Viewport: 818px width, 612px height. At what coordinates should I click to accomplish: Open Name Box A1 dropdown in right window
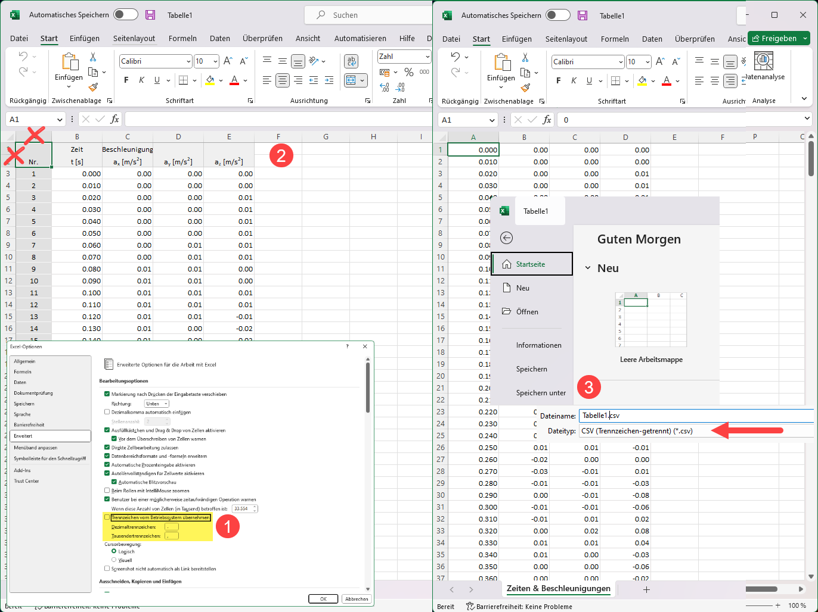pyautogui.click(x=492, y=120)
